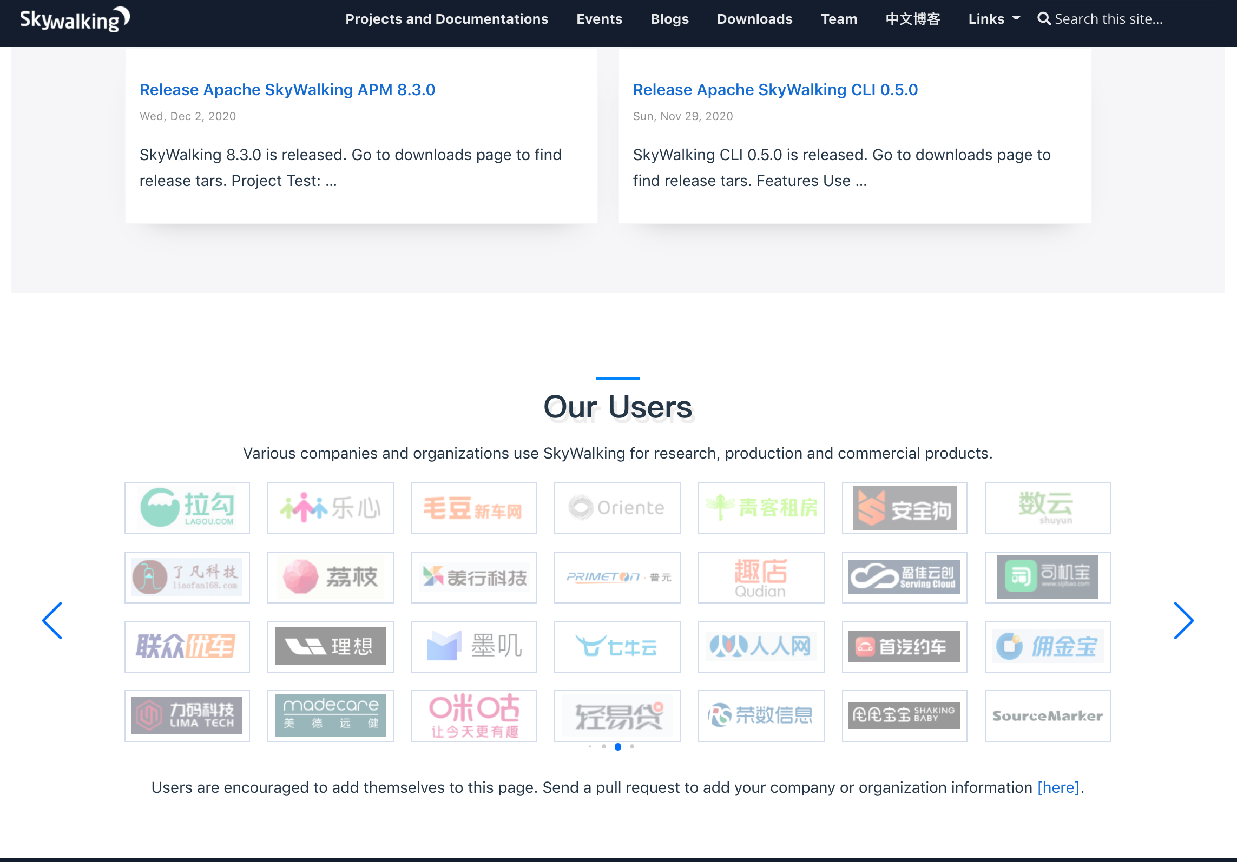Focus the Search this site field
This screenshot has width=1237, height=862.
coord(1108,19)
